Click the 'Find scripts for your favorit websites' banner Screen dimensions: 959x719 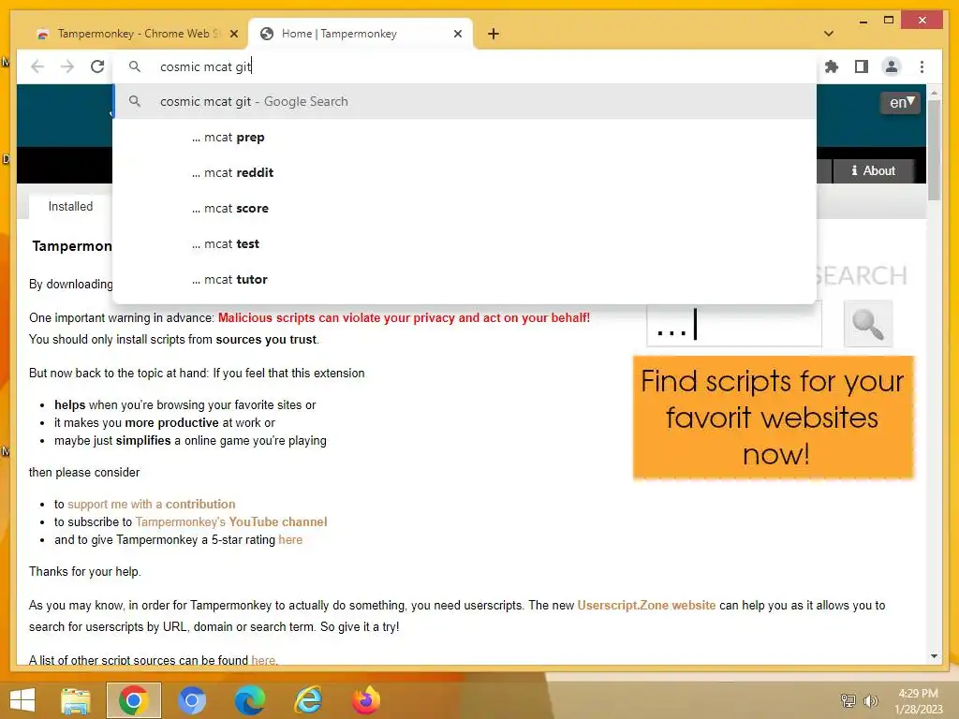pos(773,418)
